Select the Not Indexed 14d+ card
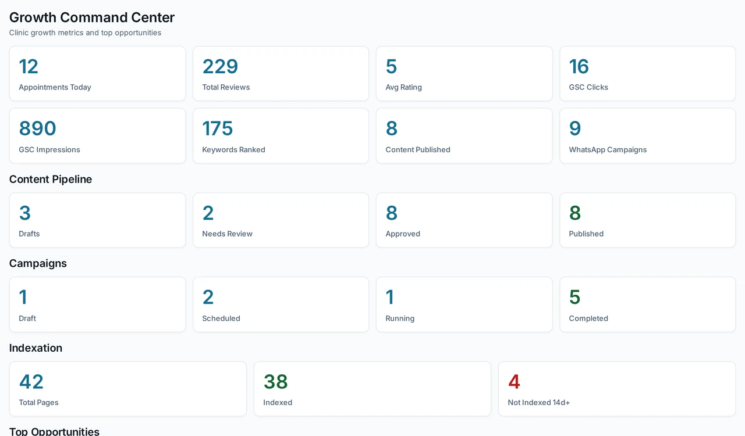The height and width of the screenshot is (436, 745). tap(617, 389)
